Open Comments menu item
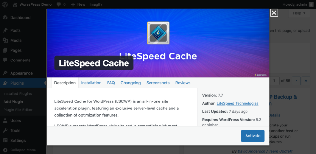 pos(20,60)
